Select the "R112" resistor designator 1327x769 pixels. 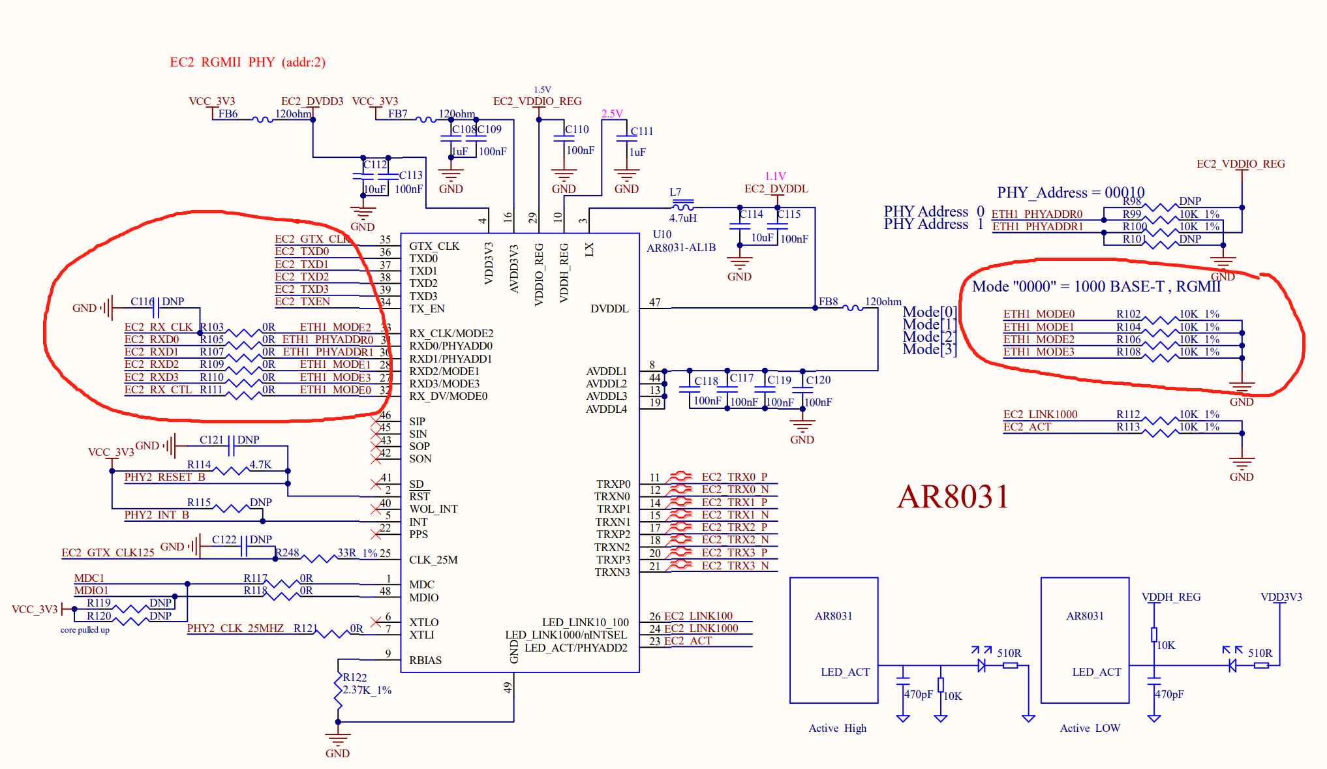pyautogui.click(x=1128, y=414)
